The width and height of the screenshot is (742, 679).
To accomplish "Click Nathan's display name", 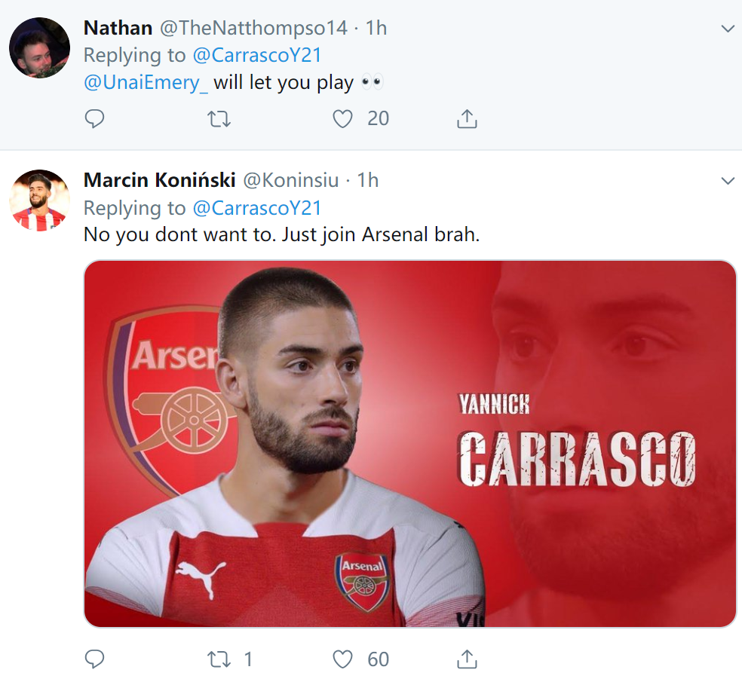I will tap(118, 28).
